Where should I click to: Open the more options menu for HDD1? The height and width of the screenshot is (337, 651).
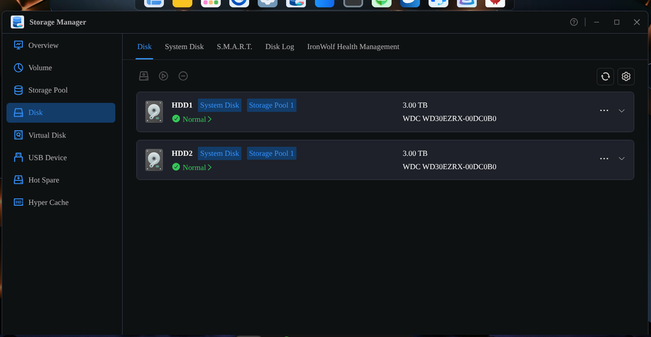604,111
